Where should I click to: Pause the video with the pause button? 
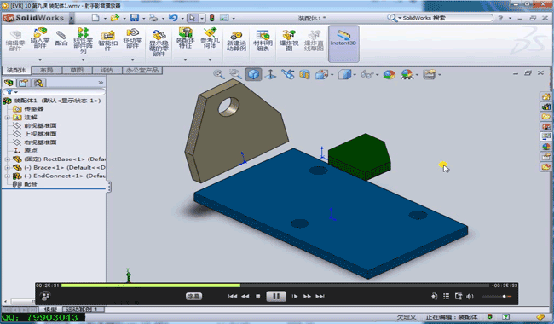tap(276, 297)
